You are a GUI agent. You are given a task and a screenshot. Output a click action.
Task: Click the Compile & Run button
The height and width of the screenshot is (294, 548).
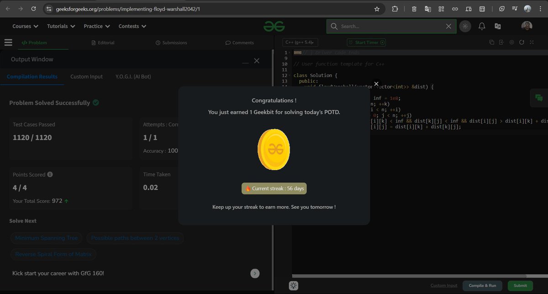482,286
